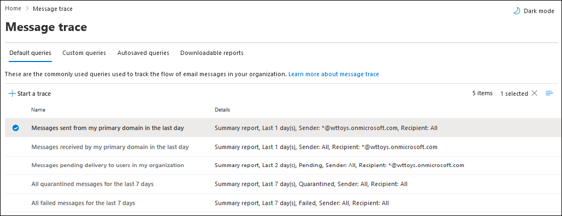Click breadcrumb chevron after Home

click(x=27, y=9)
